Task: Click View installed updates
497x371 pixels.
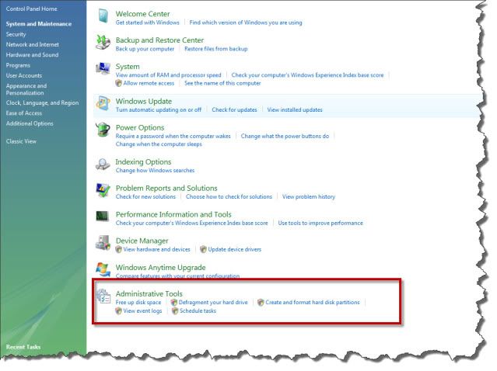Action: pyautogui.click(x=295, y=110)
